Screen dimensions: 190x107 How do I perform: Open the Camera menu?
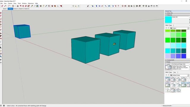pos(10,3)
